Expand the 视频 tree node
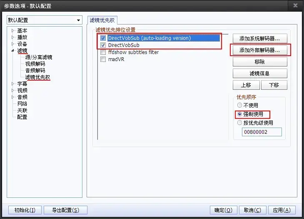The width and height of the screenshot is (304, 219). tap(13, 90)
